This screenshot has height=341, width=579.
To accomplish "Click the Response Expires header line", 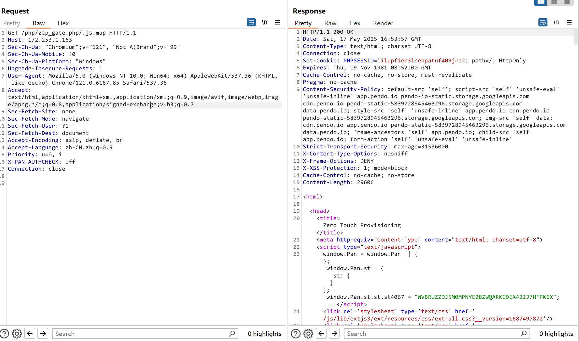I will click(367, 68).
